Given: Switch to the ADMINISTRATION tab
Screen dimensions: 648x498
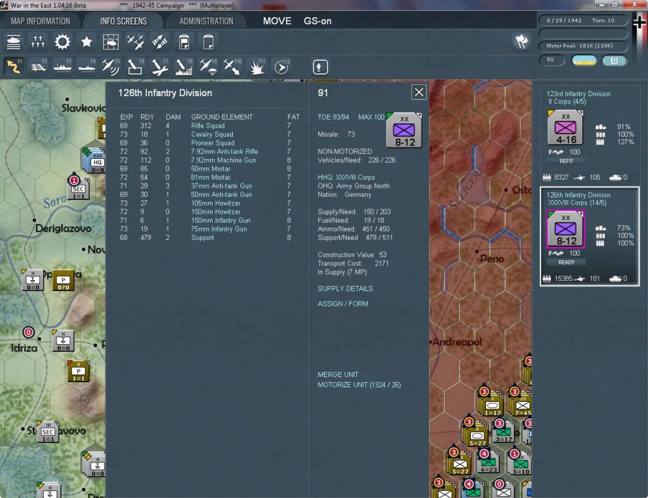Looking at the screenshot, I should 206,21.
